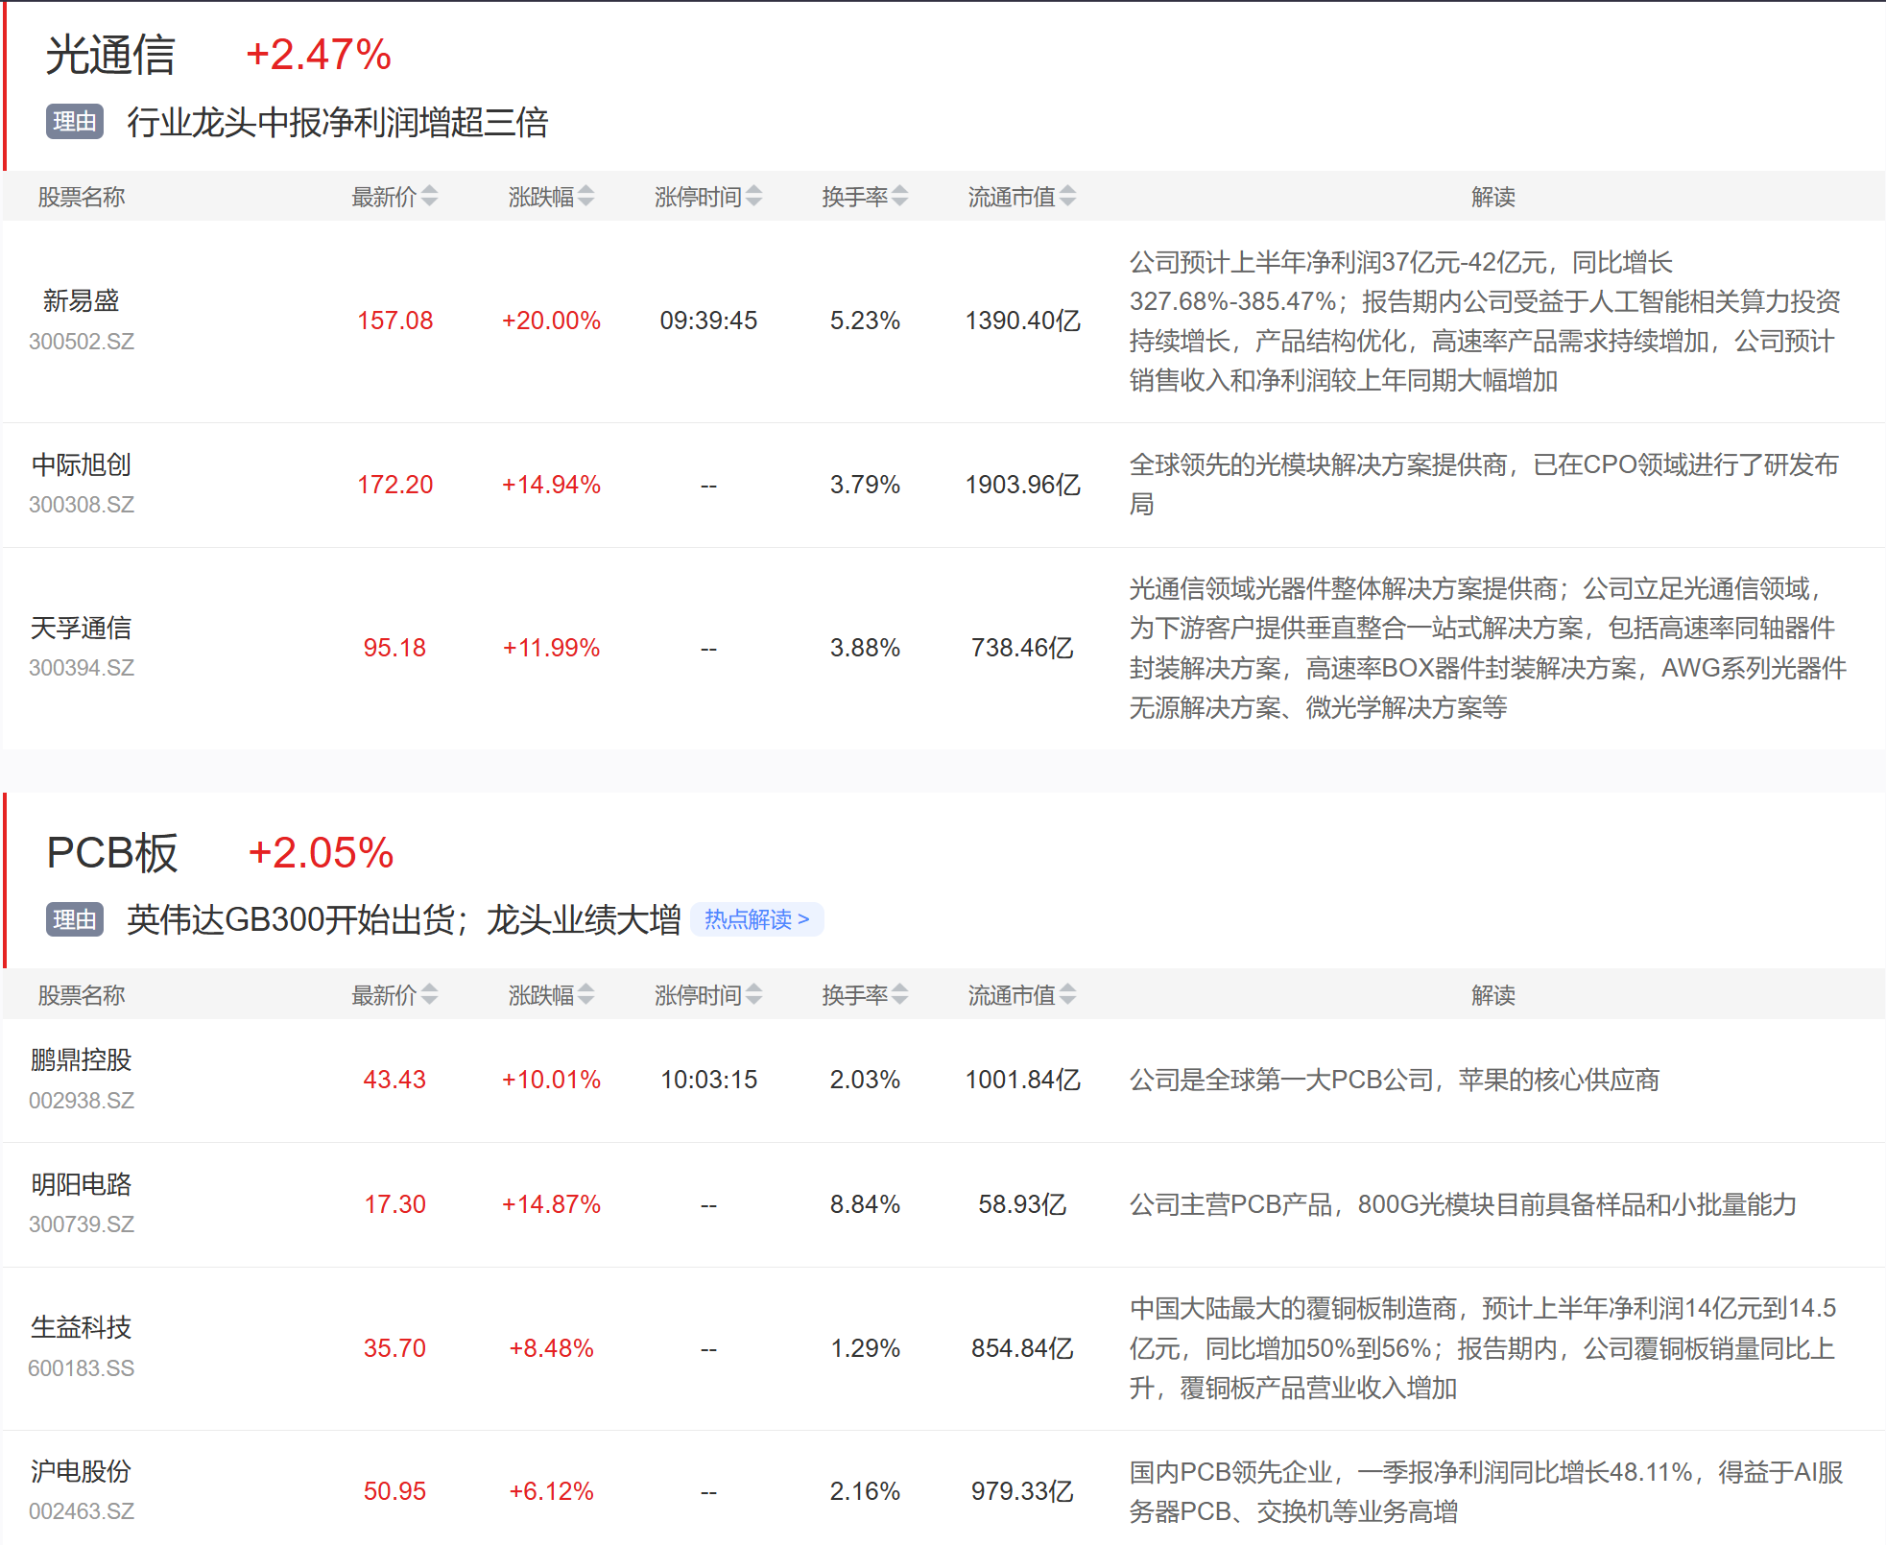Image resolution: width=1886 pixels, height=1545 pixels.
Task: Click price 172.20 of 中际旭创
Action: click(x=394, y=485)
